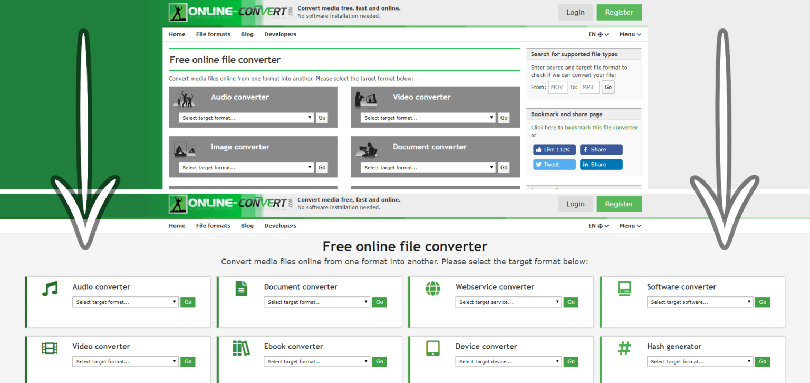Click the tablet icon for Device converter
The height and width of the screenshot is (383, 810).
pyautogui.click(x=432, y=348)
